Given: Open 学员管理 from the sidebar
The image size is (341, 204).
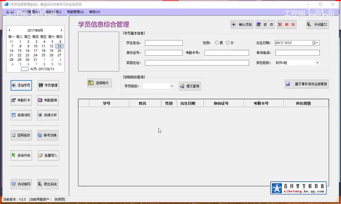Looking at the screenshot, I should coord(48,85).
